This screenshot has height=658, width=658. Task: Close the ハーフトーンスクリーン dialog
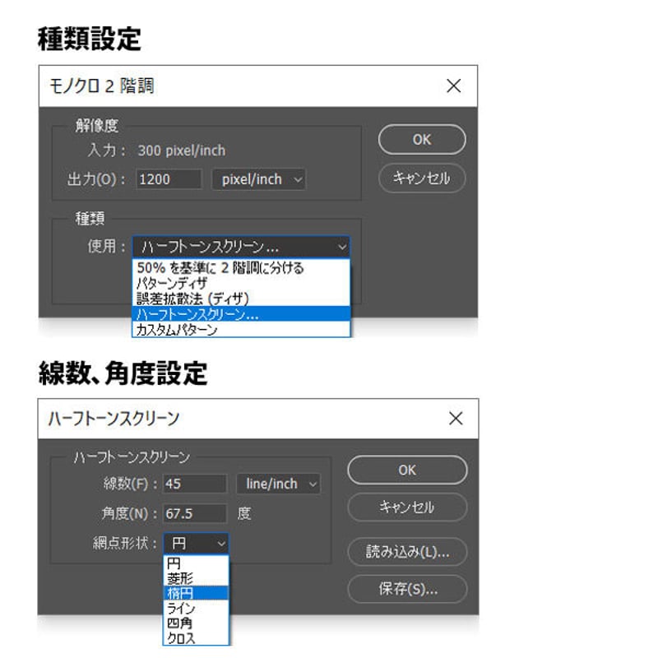click(x=456, y=418)
